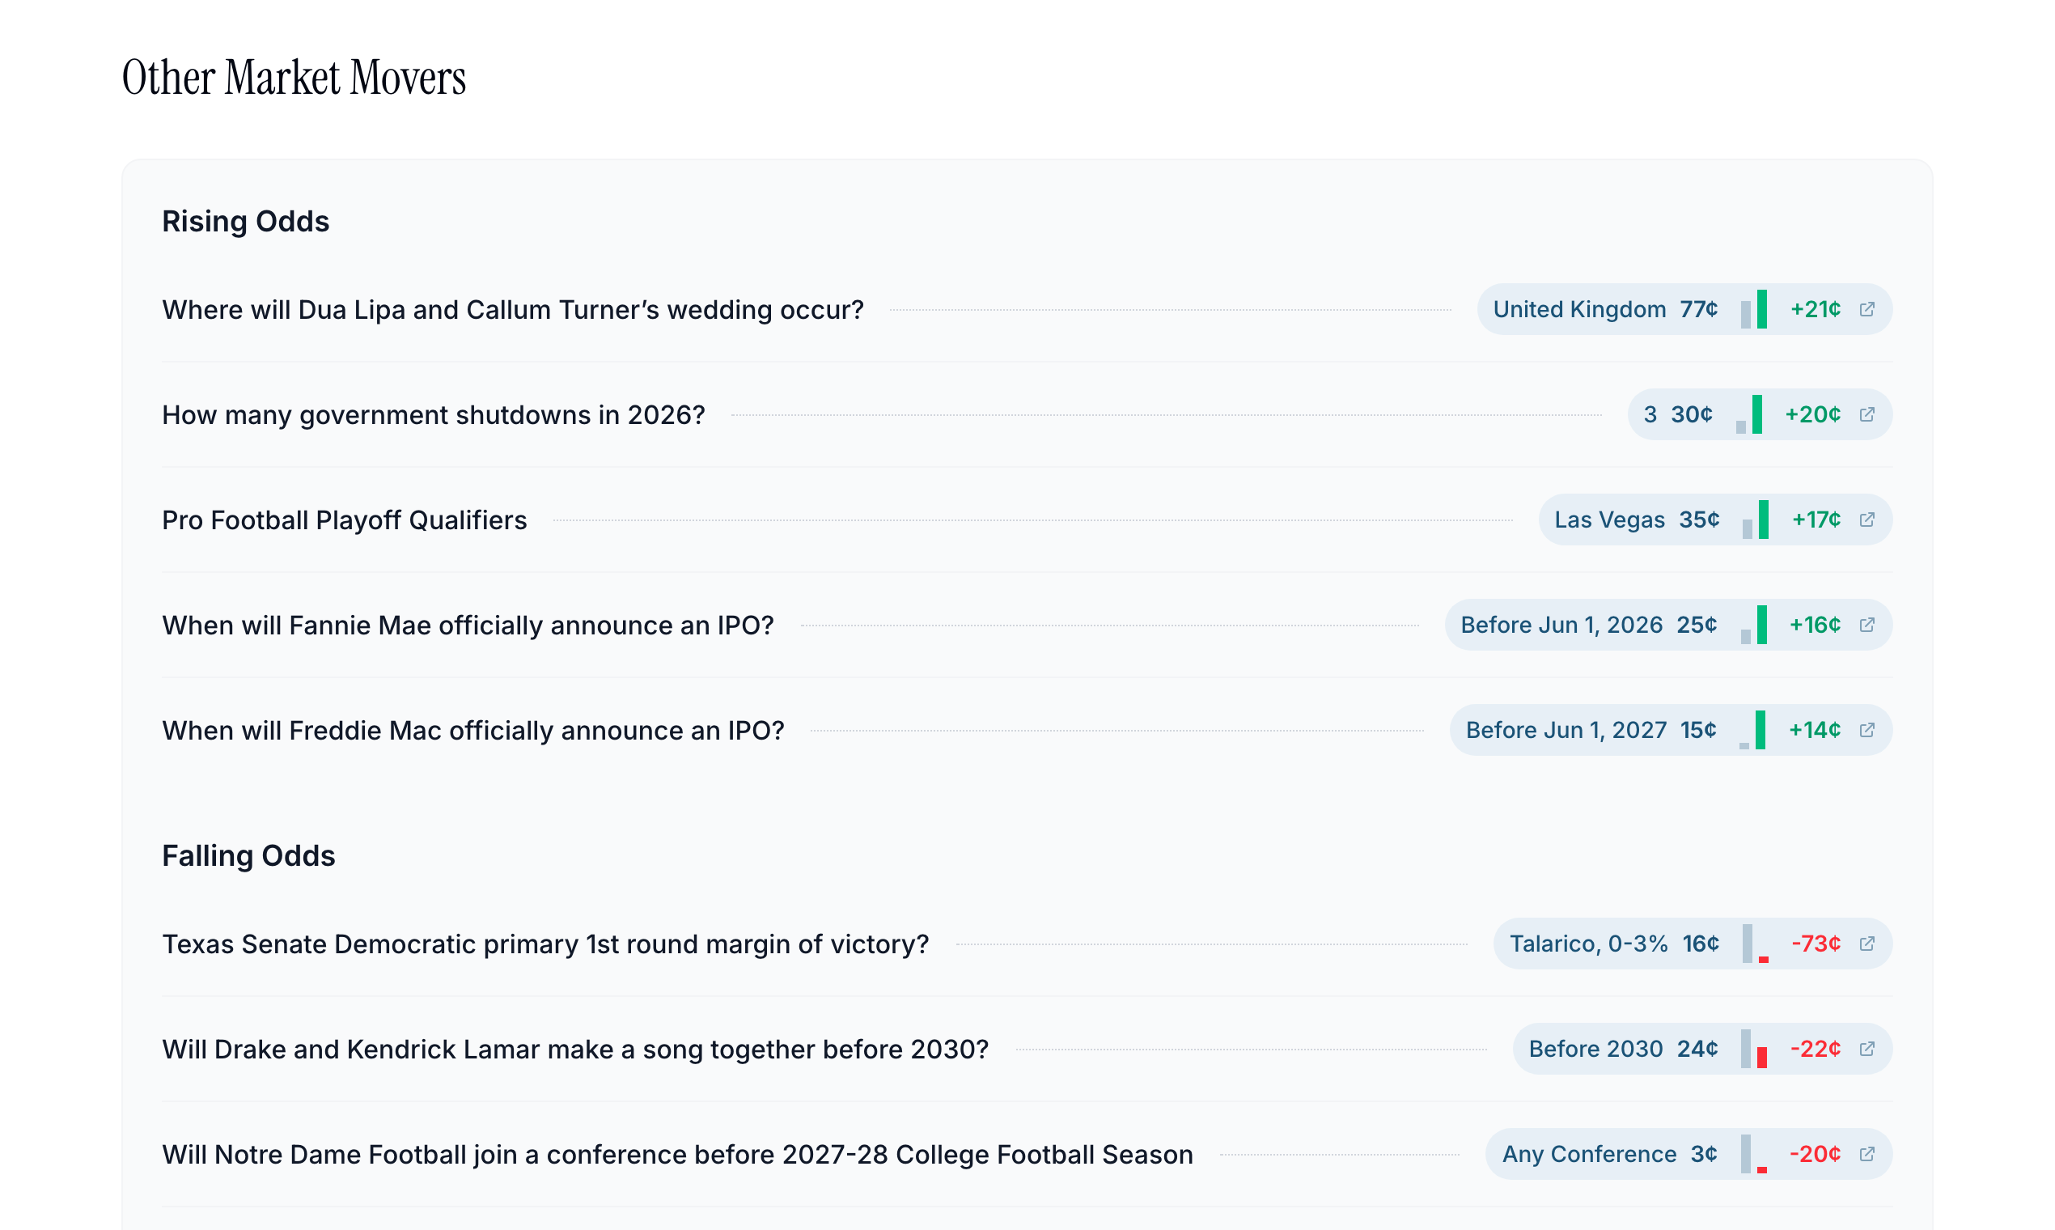This screenshot has height=1230, width=2055.
Task: Open Fannie Mae IPO announcement market
Action: [x=468, y=626]
